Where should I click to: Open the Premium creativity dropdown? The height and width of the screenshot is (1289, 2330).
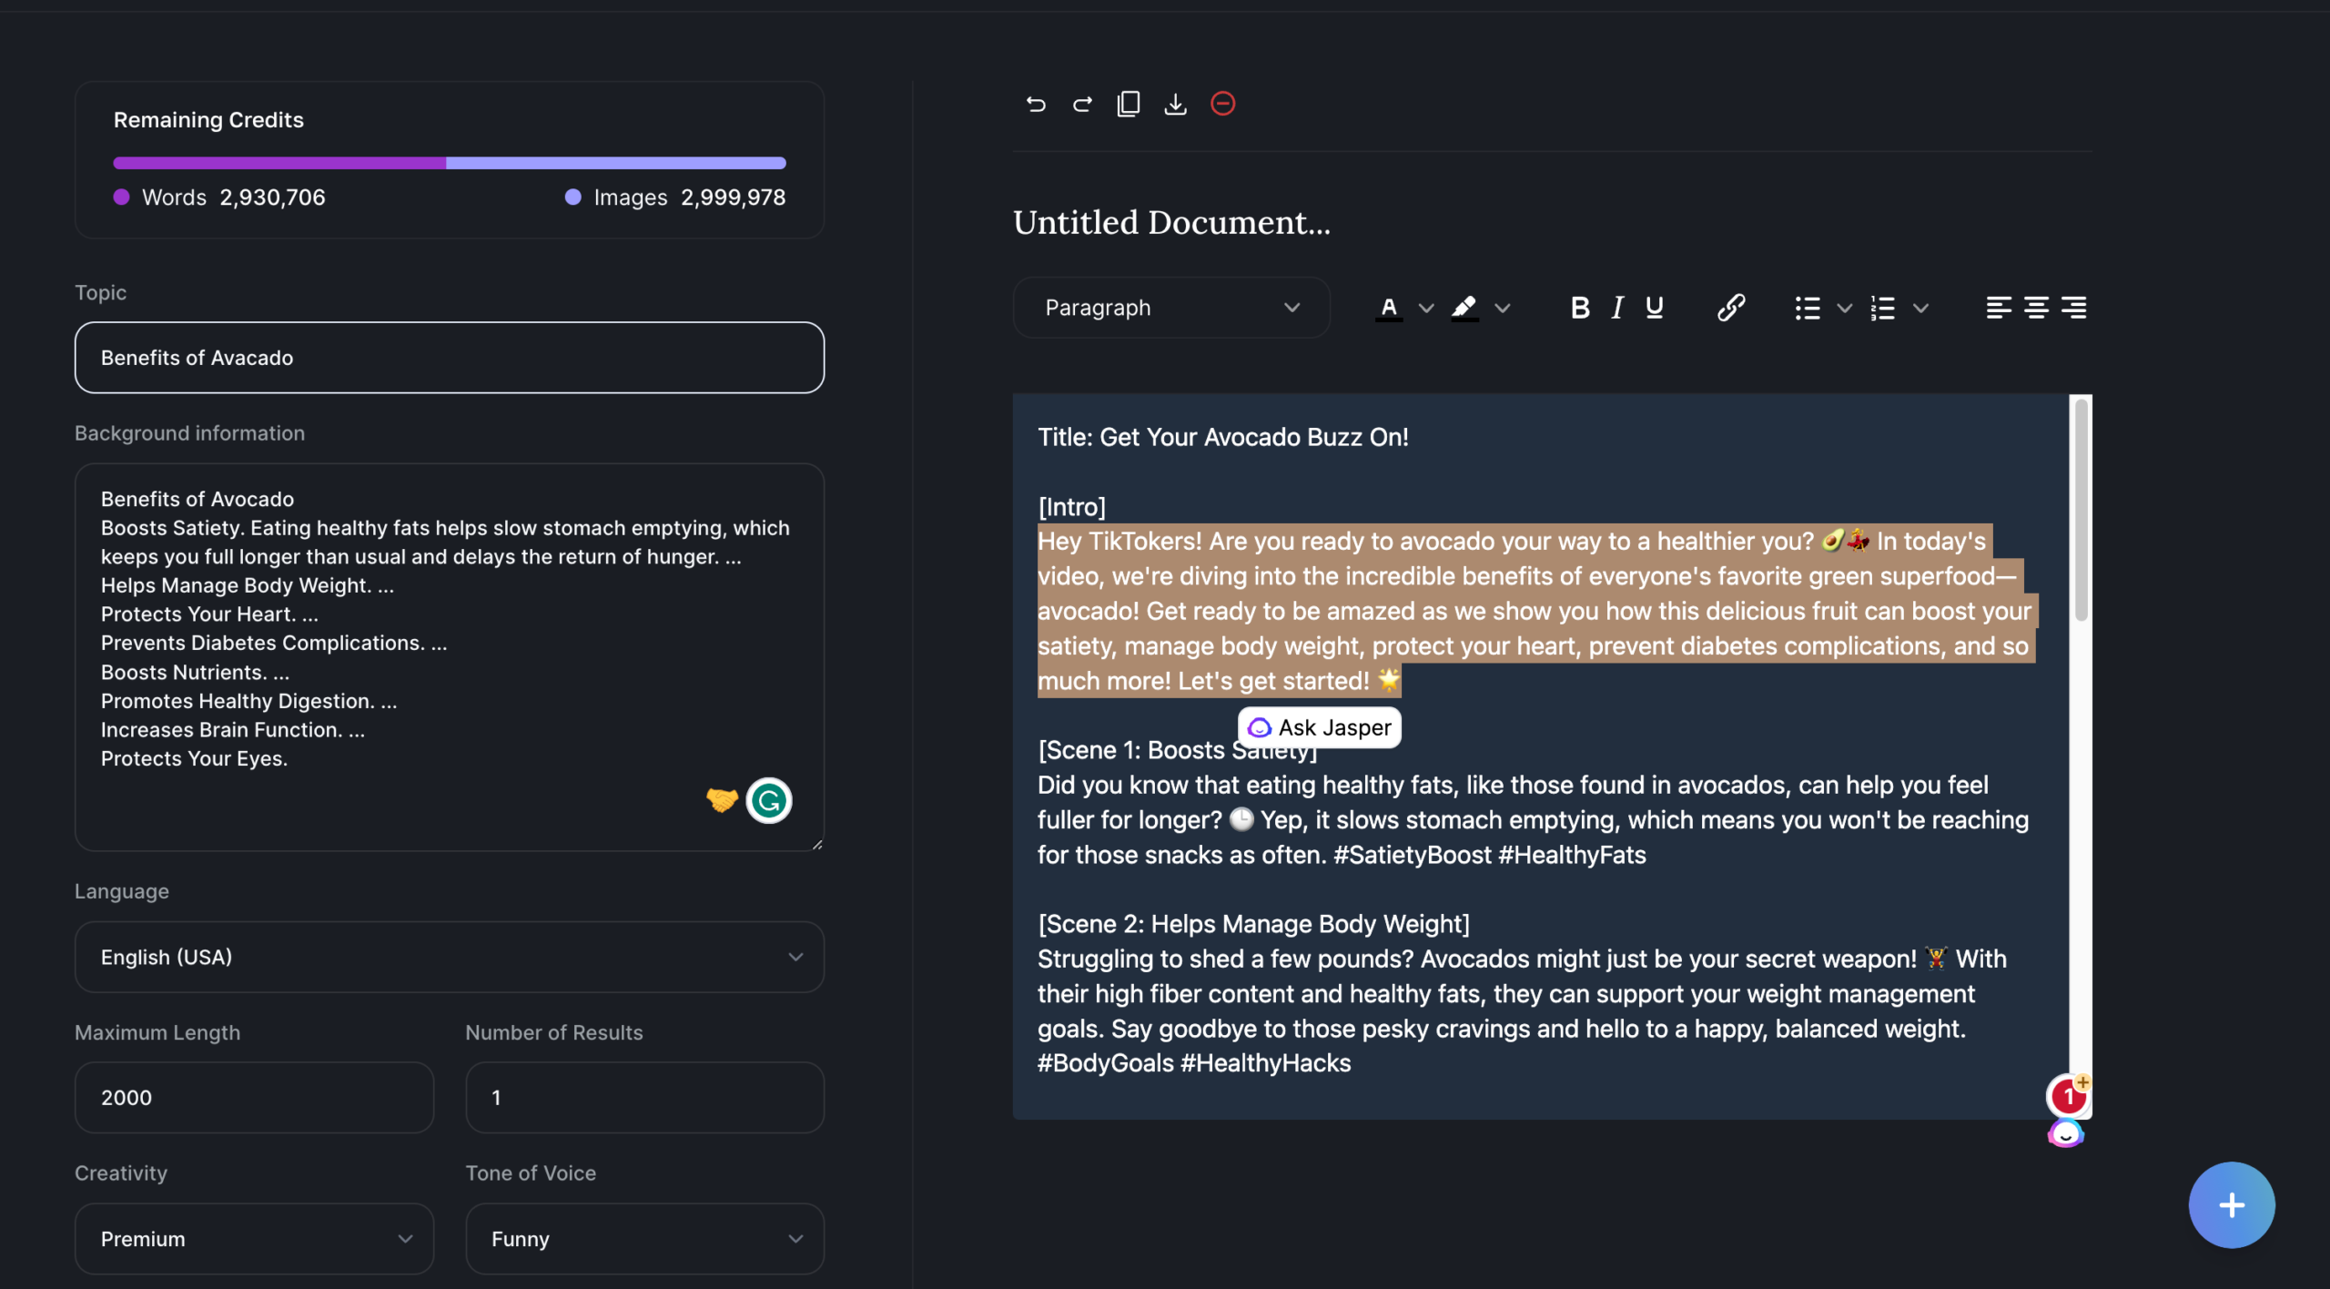254,1239
